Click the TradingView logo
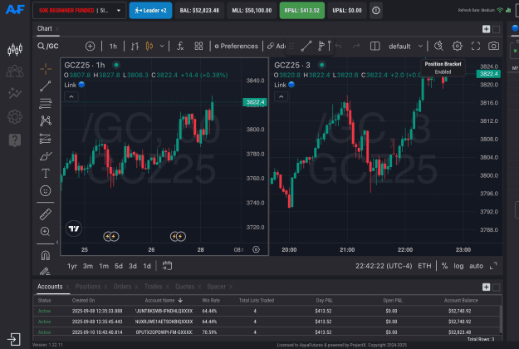519x349 pixels. point(73,229)
